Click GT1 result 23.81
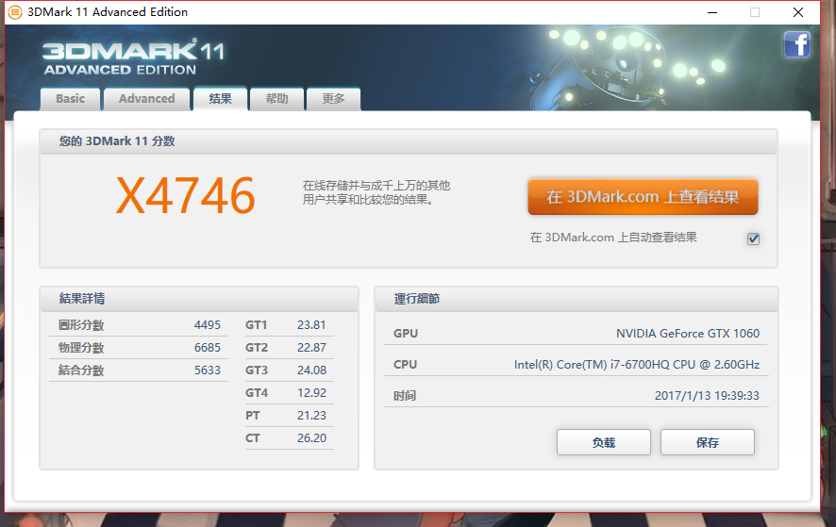 pos(311,325)
